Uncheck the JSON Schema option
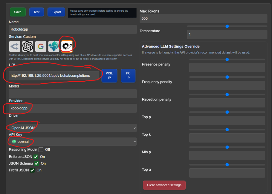This screenshot has height=194, width=272. point(36,164)
